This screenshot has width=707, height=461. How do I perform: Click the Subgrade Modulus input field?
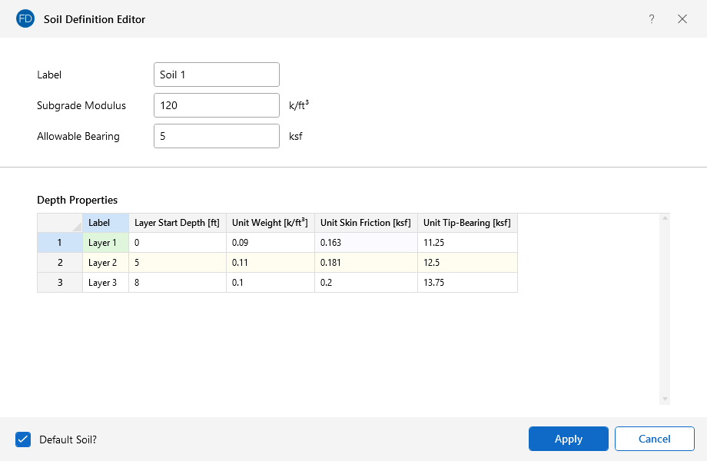pos(216,105)
